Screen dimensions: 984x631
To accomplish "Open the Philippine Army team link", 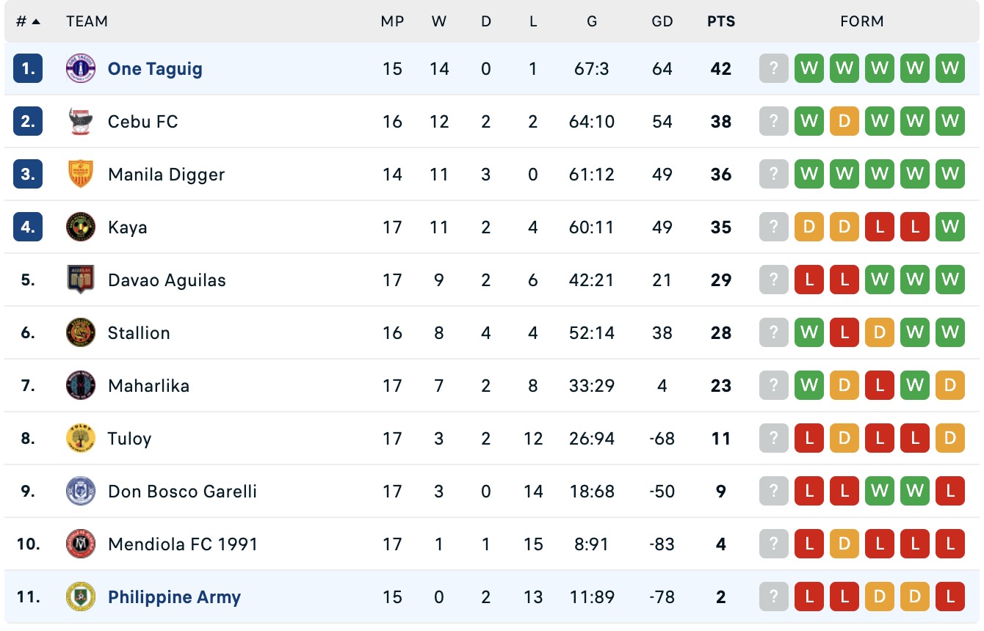I will pyautogui.click(x=174, y=597).
